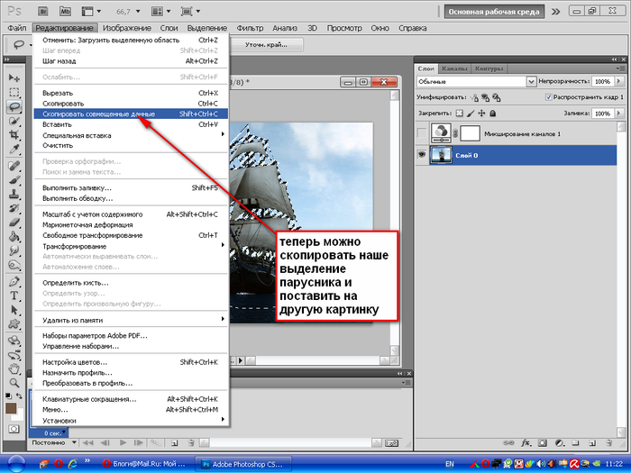Launch Adobe Bridge from the top bar
The width and height of the screenshot is (631, 473).
pos(45,11)
